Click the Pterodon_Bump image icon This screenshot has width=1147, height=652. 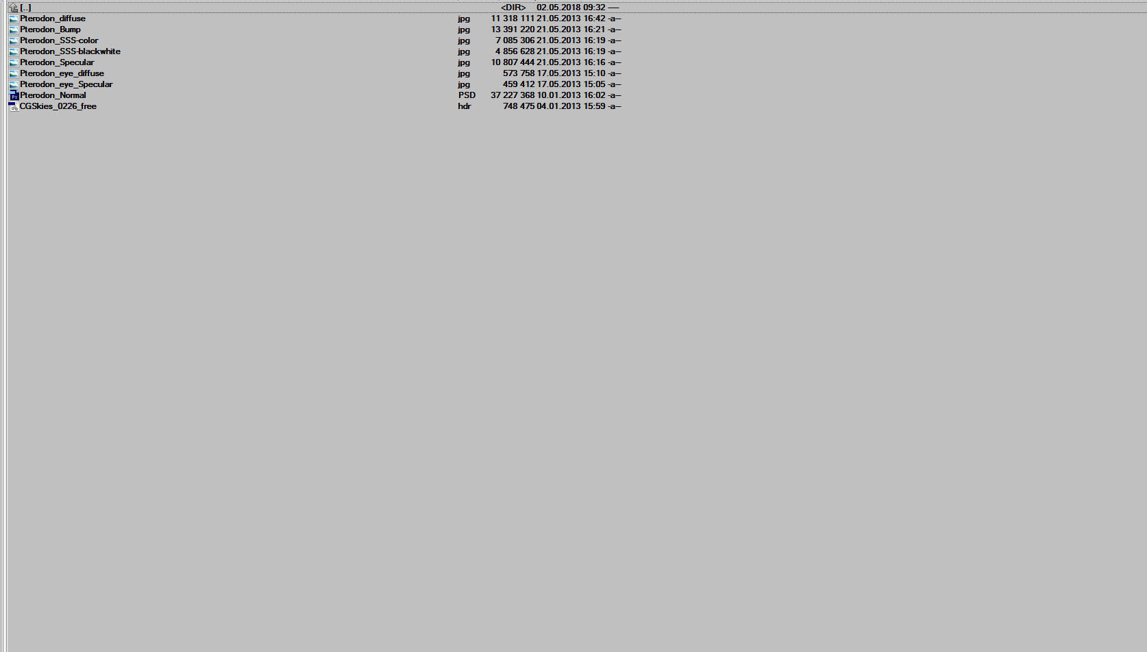14,29
